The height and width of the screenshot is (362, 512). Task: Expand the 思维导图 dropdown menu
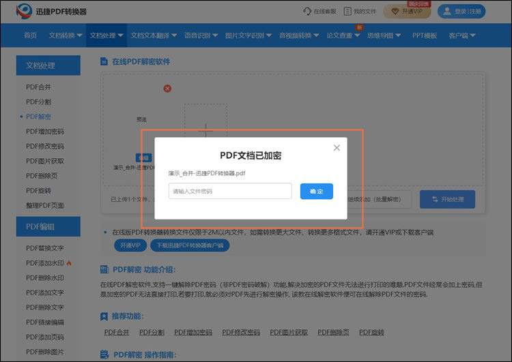point(384,35)
